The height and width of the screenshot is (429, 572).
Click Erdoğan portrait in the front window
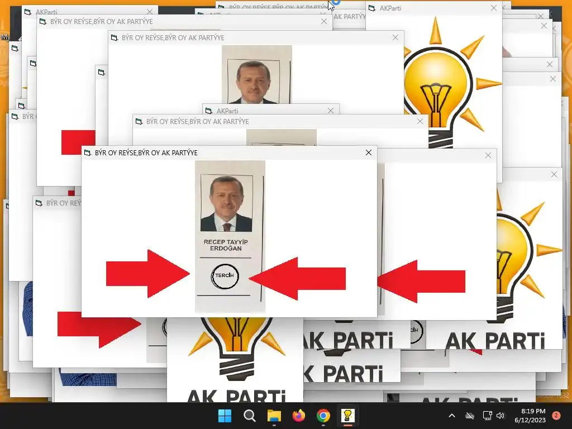pos(226,203)
